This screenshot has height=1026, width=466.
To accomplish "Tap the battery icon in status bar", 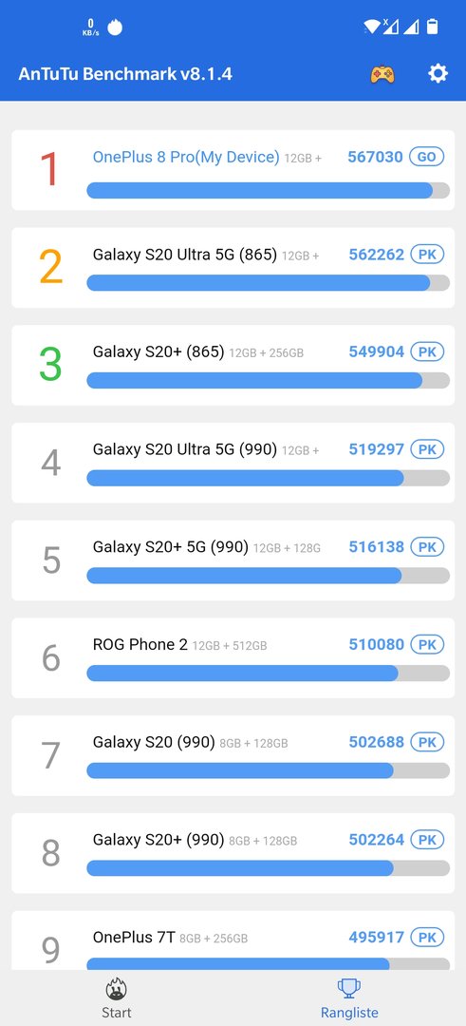I will pos(432,27).
